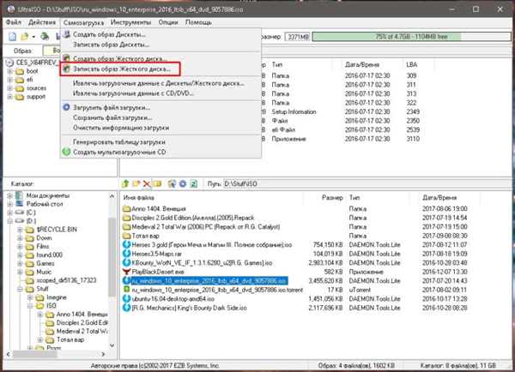The image size is (515, 372).
Task: Choose Записать образ Жесткого диска menu entry
Action: click(x=120, y=69)
